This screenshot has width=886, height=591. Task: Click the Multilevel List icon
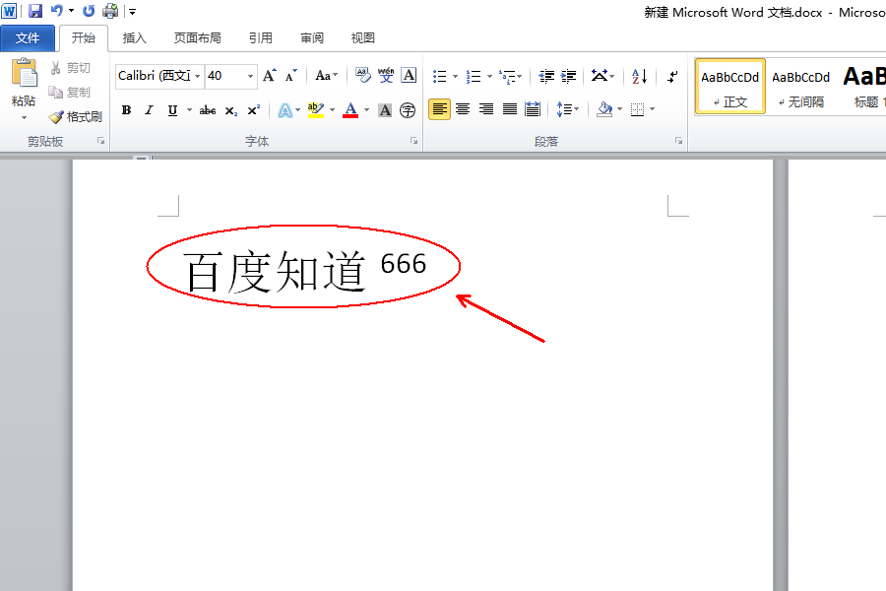point(508,76)
